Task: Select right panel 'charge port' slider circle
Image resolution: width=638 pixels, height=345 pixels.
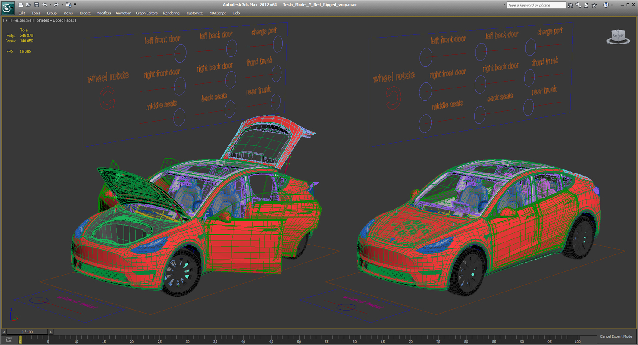Action: click(x=530, y=47)
